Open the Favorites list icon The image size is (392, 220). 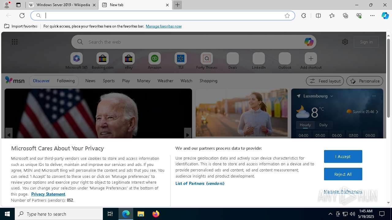coord(332,16)
